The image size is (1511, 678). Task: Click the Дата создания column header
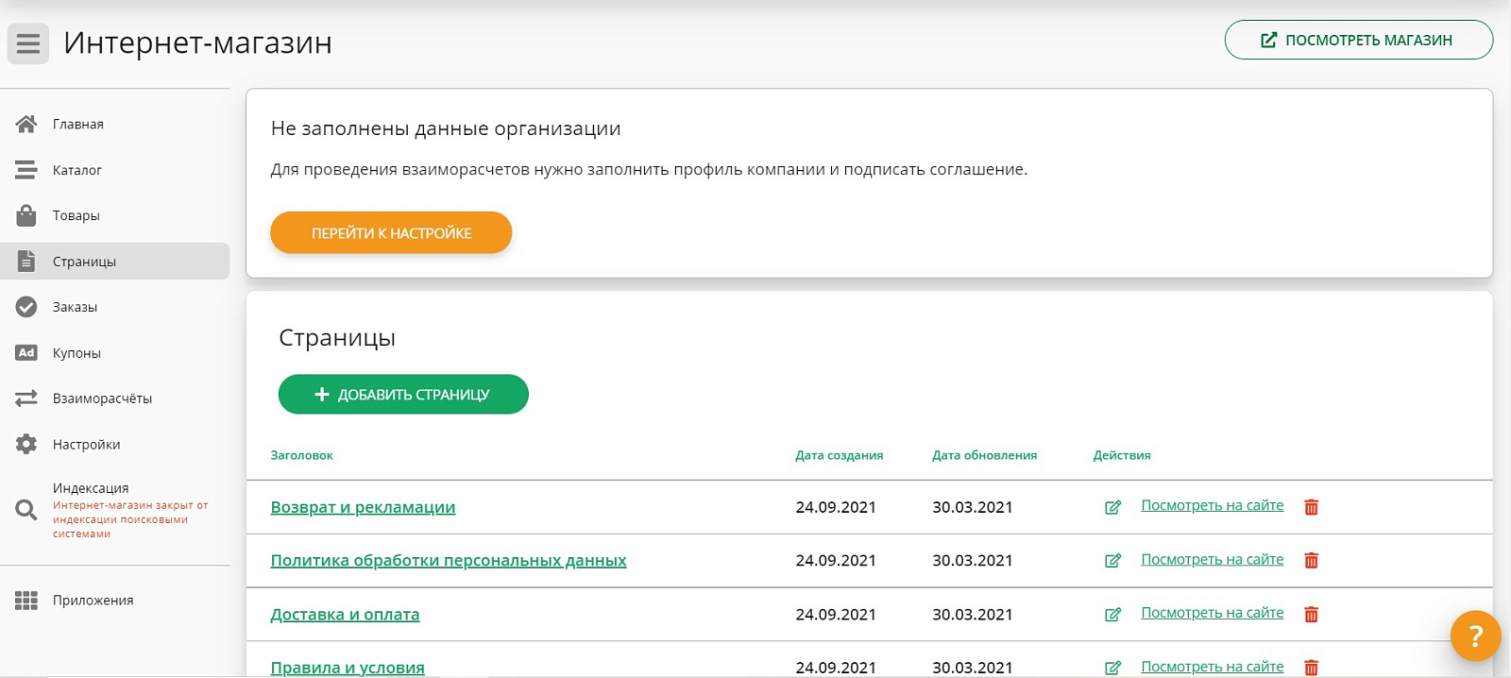[x=839, y=455]
